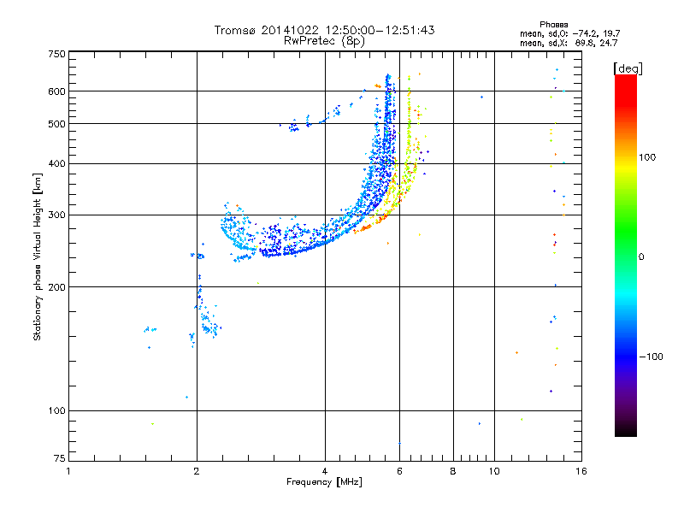Pick the black region at colorbar bottom
Image resolution: width=684 pixels, height=513 pixels.
pos(625,430)
